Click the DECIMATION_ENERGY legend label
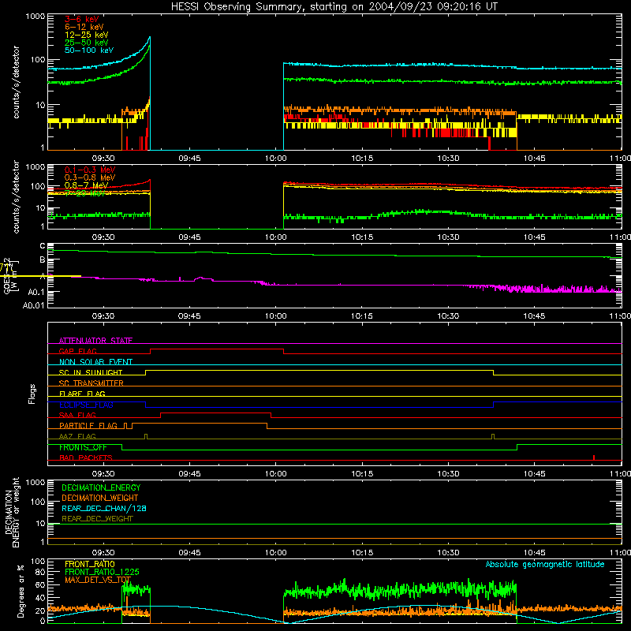The height and width of the screenshot is (631, 631). coord(101,487)
